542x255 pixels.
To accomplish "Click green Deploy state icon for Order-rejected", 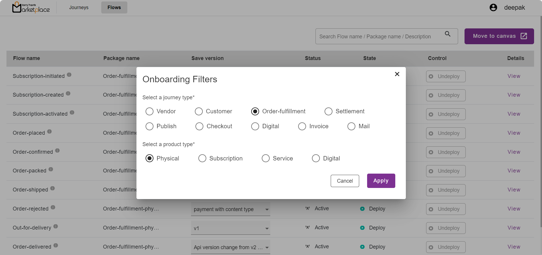I will click(x=362, y=209).
